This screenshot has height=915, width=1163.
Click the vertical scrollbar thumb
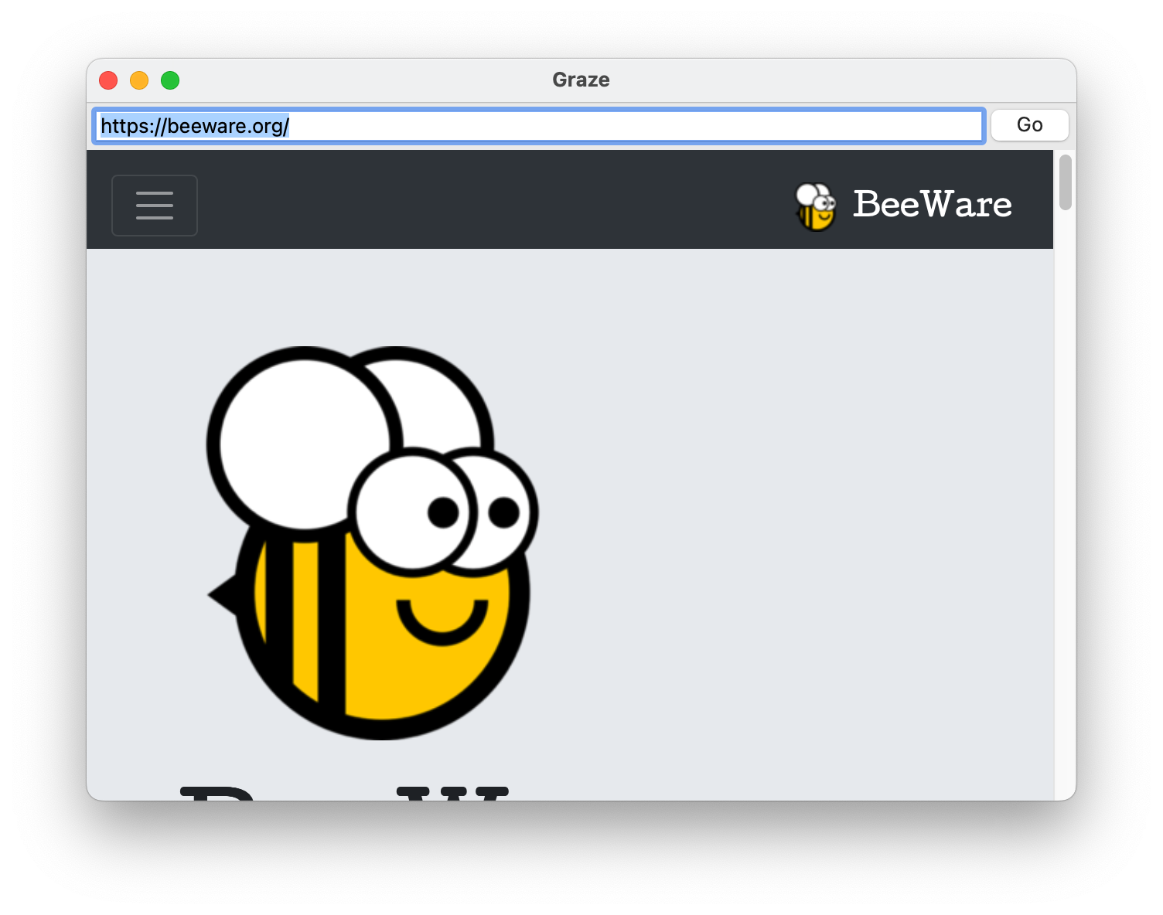[x=1065, y=182]
